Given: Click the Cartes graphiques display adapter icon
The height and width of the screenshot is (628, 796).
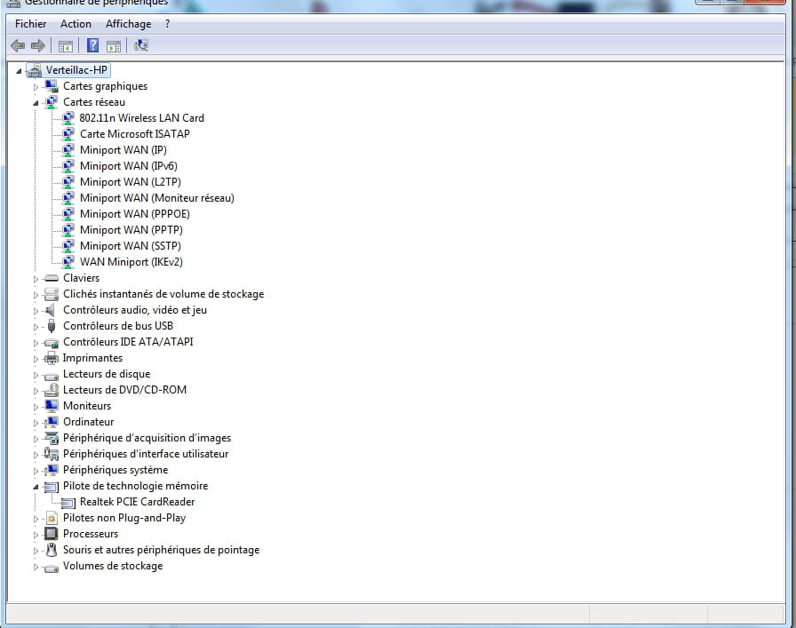Looking at the screenshot, I should coord(52,86).
